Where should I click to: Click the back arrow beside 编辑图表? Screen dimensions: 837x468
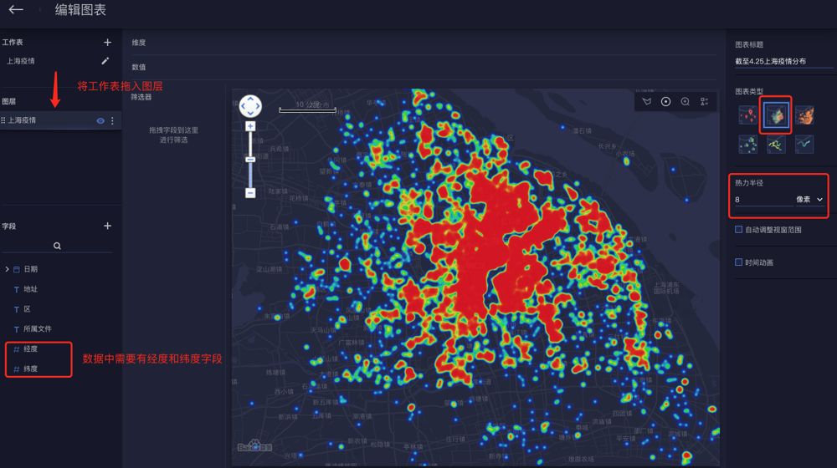pos(15,9)
